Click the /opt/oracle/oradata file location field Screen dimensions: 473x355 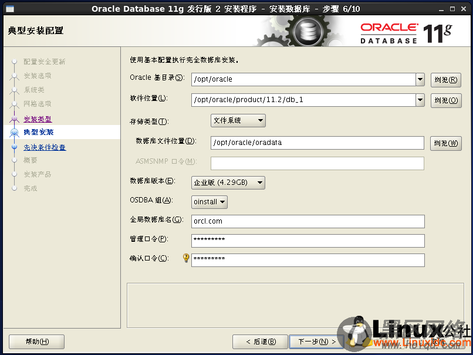click(317, 143)
